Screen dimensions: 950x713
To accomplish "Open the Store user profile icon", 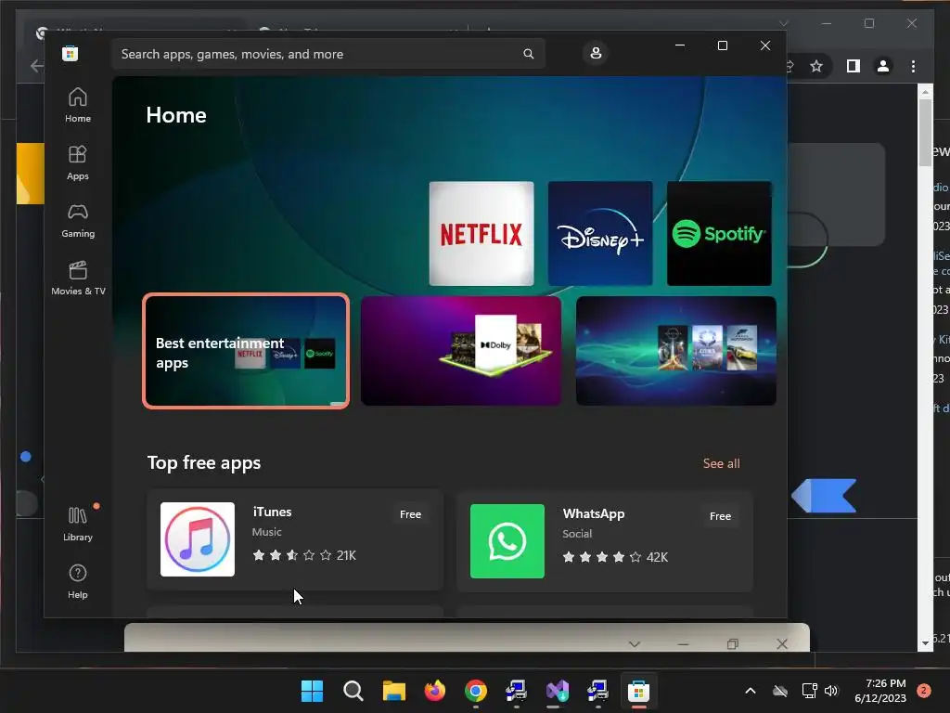I will [596, 53].
